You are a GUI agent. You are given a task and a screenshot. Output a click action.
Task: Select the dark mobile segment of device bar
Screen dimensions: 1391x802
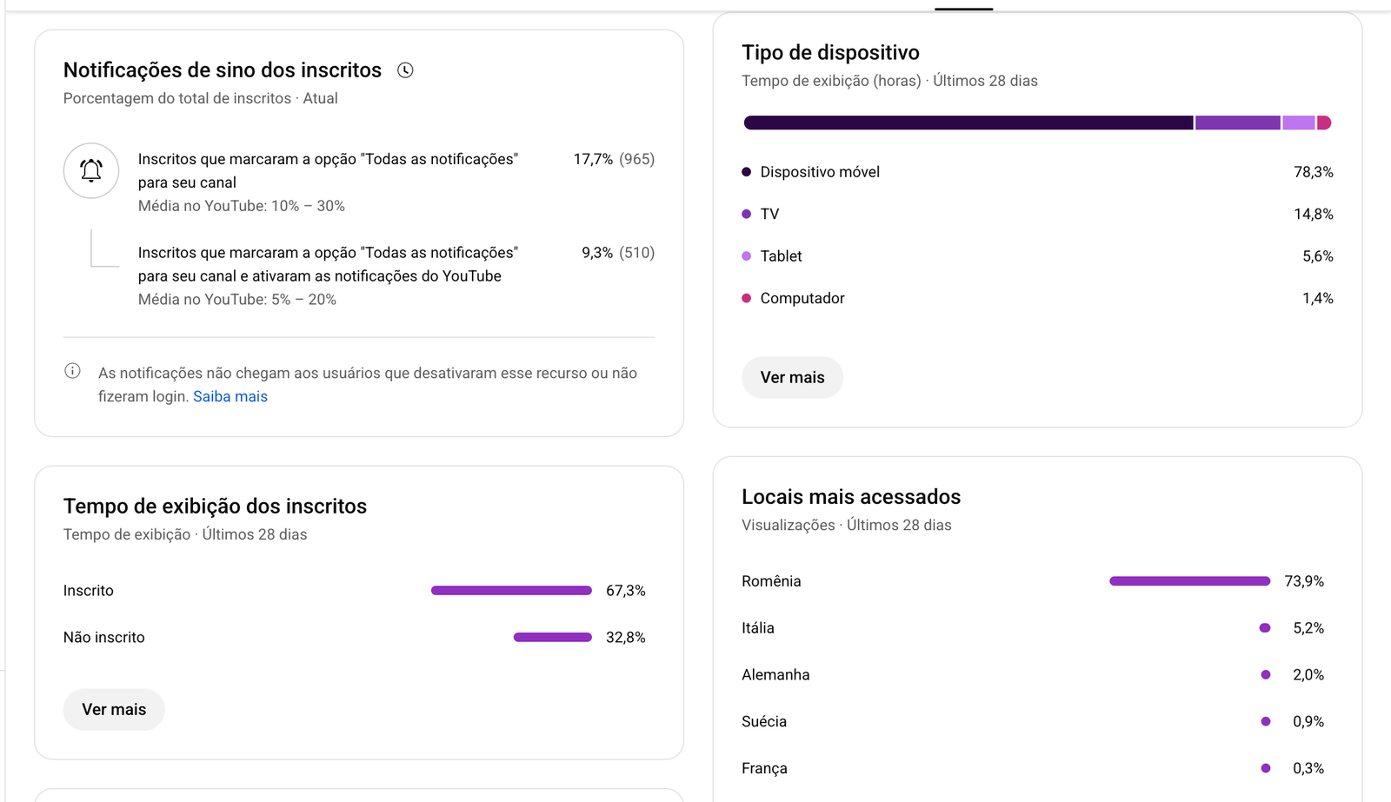tap(968, 123)
